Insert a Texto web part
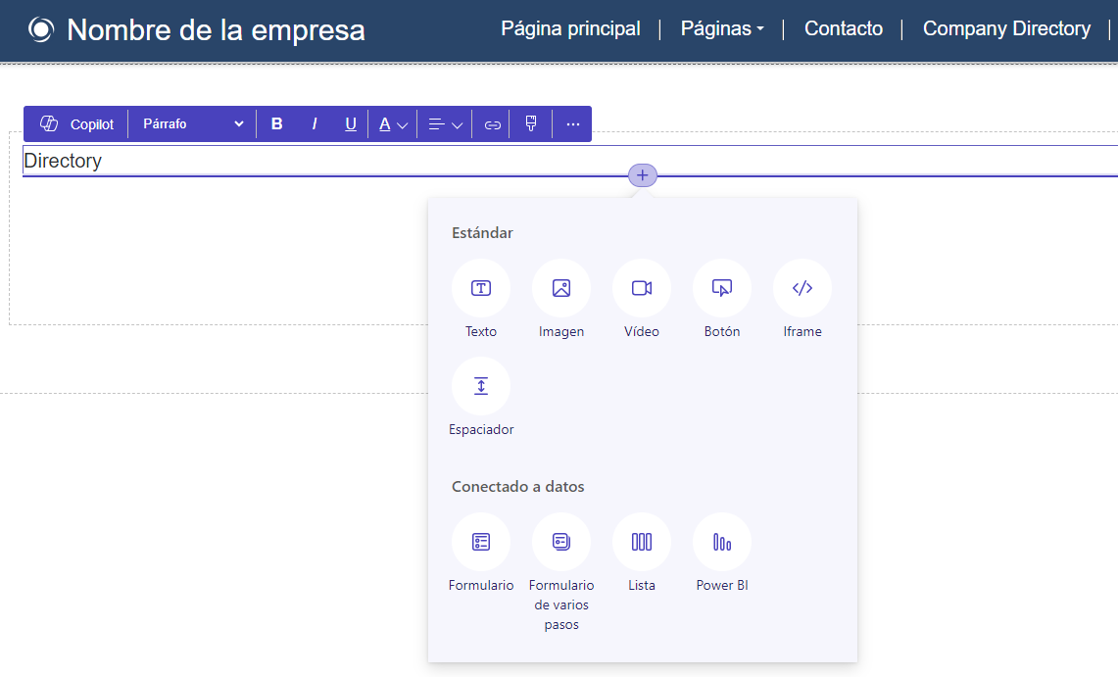The width and height of the screenshot is (1118, 677). pyautogui.click(x=481, y=287)
